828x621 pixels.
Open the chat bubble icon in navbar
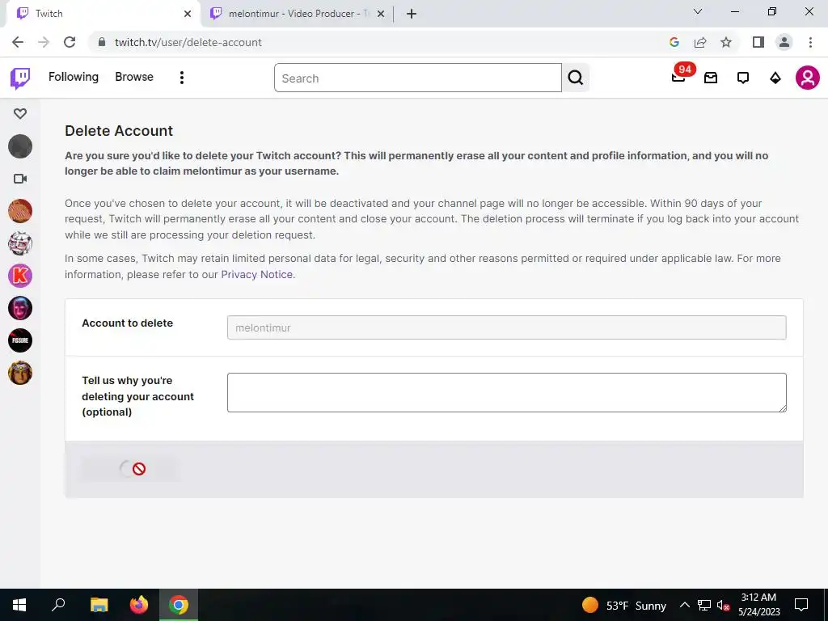(743, 78)
